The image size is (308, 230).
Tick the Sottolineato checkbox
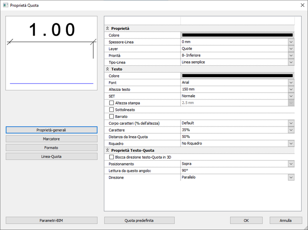click(x=111, y=110)
